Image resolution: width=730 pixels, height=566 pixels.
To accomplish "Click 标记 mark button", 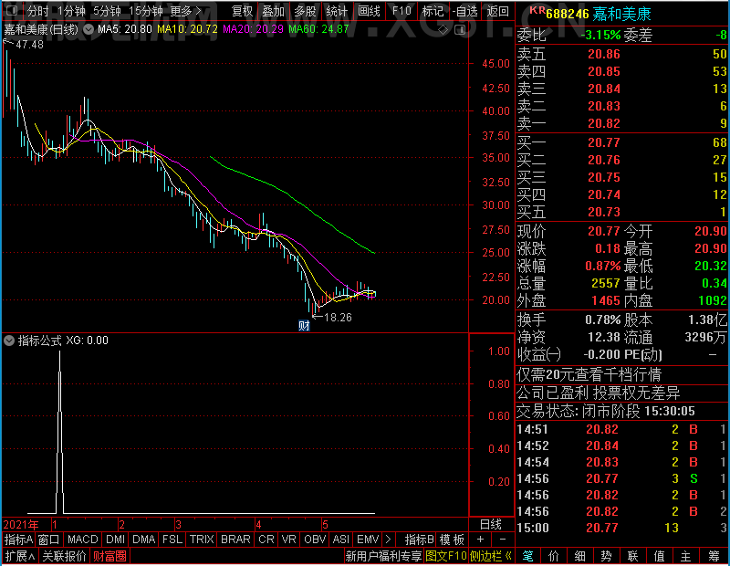I will click(x=433, y=11).
